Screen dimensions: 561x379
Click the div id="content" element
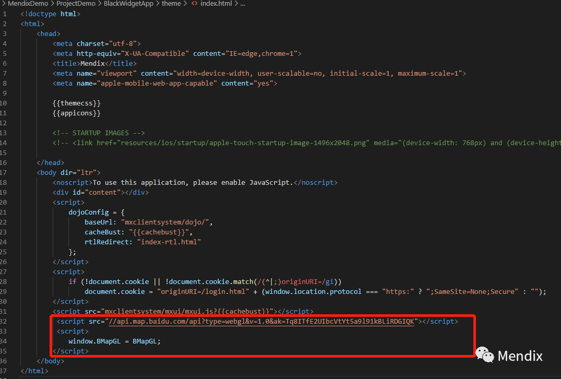coord(101,192)
